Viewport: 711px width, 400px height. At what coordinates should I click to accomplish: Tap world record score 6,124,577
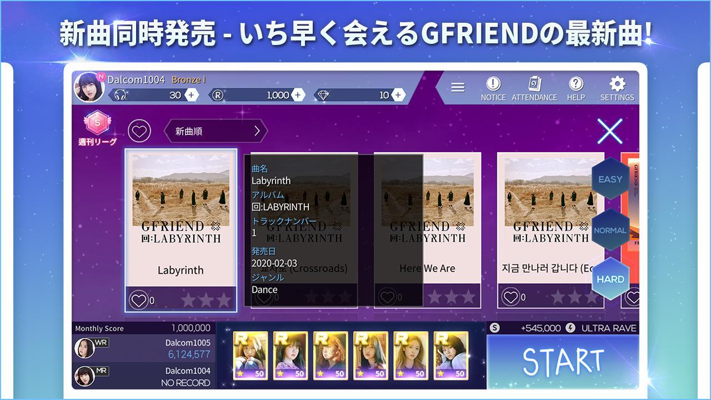[x=189, y=354]
